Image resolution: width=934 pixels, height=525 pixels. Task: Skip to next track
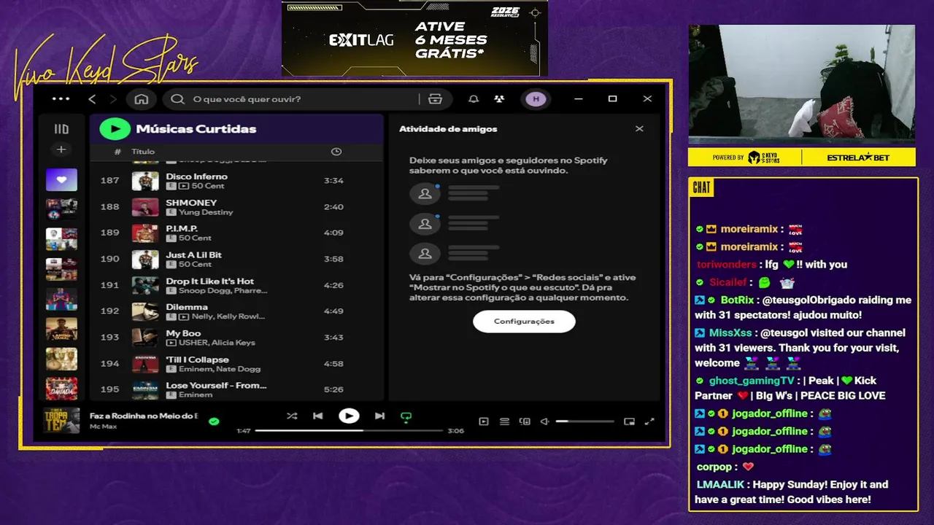point(379,416)
